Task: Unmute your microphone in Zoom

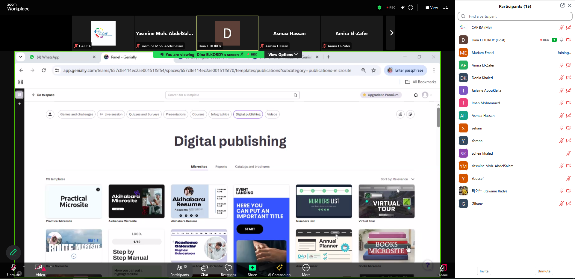Action: (13, 270)
